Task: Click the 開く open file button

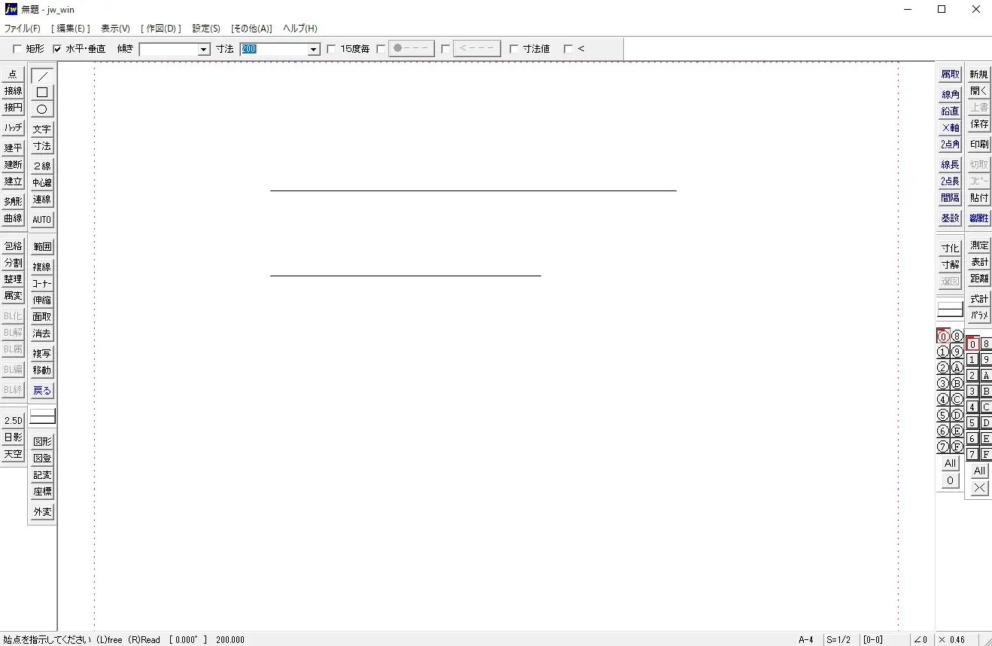Action: [x=979, y=91]
